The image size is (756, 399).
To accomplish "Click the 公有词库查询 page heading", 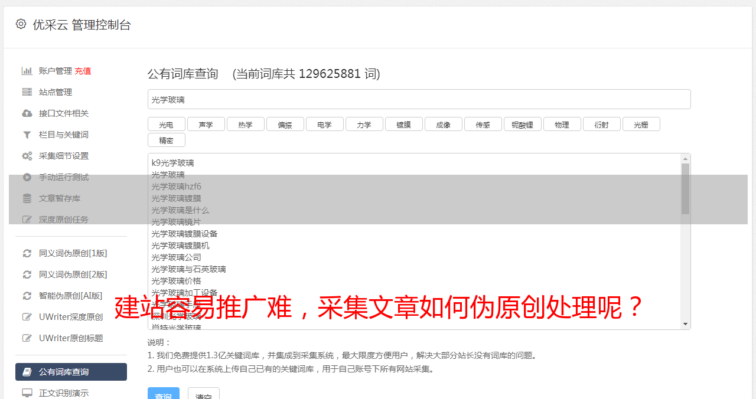I will point(183,74).
